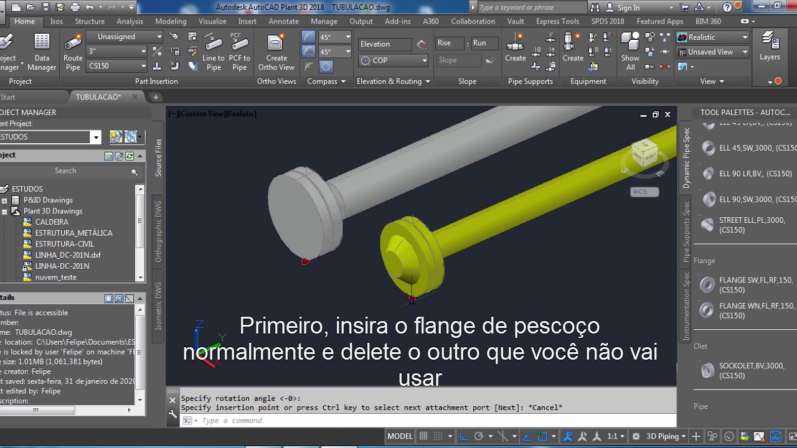The width and height of the screenshot is (797, 448).
Task: Select FLANGE WN,FL,RF,150 in tool palette
Action: pos(748,310)
